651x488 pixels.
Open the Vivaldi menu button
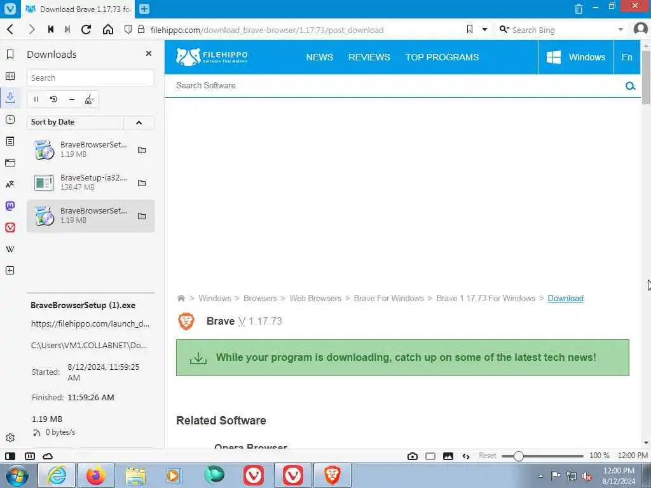10,9
